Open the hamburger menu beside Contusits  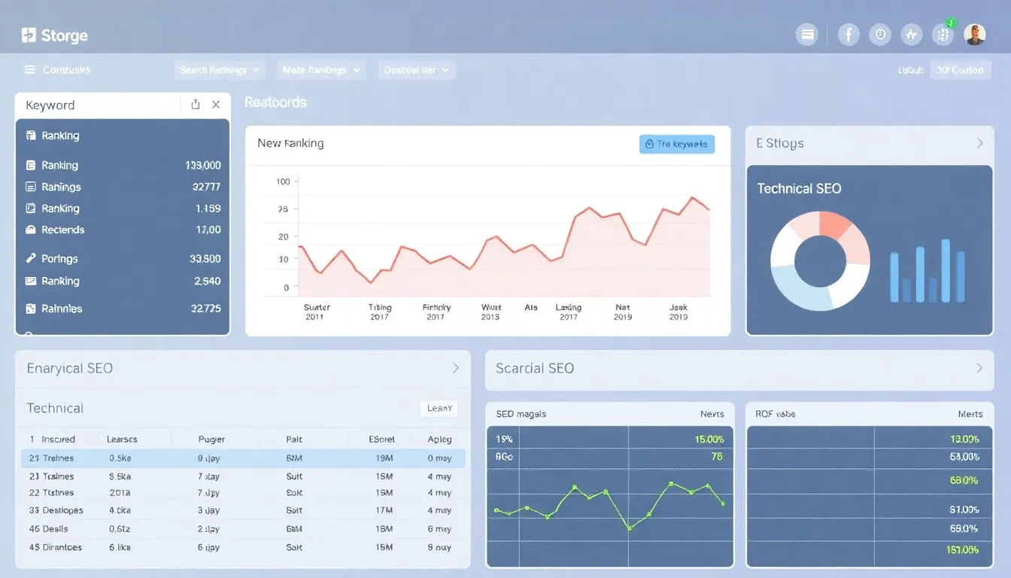pyautogui.click(x=30, y=70)
